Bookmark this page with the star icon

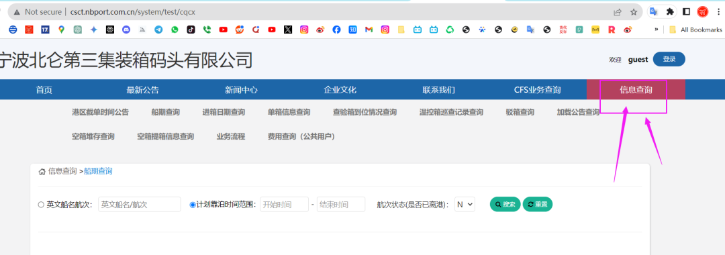(x=634, y=12)
